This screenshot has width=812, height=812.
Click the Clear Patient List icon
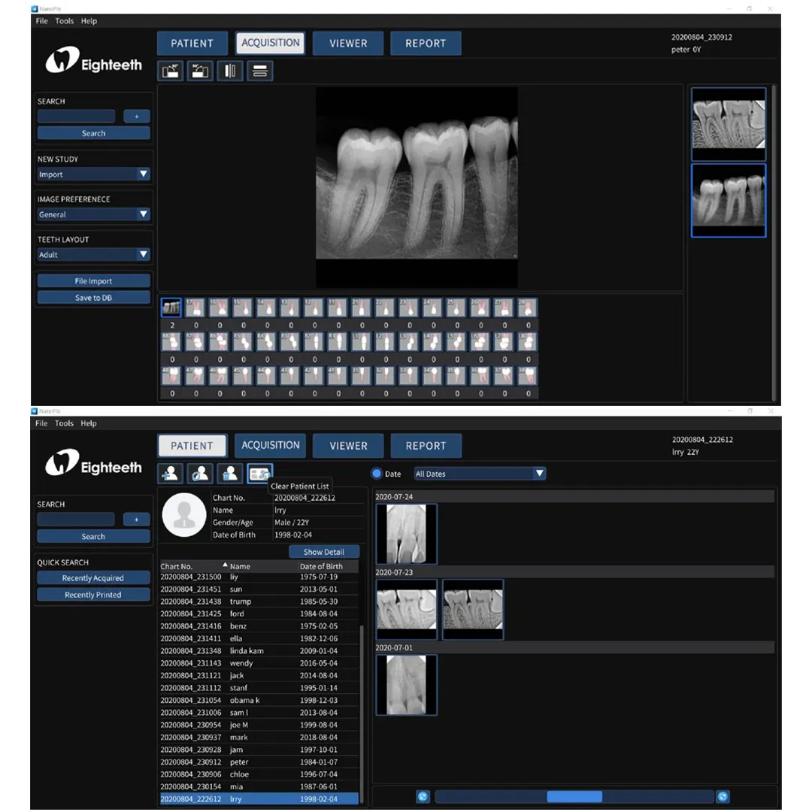click(260, 474)
